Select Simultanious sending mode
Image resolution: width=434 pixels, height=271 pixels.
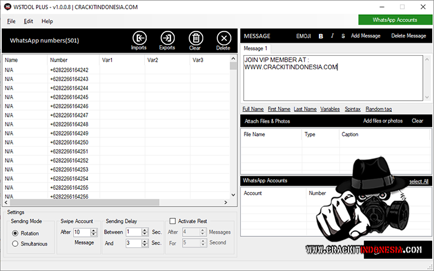pyautogui.click(x=15, y=244)
